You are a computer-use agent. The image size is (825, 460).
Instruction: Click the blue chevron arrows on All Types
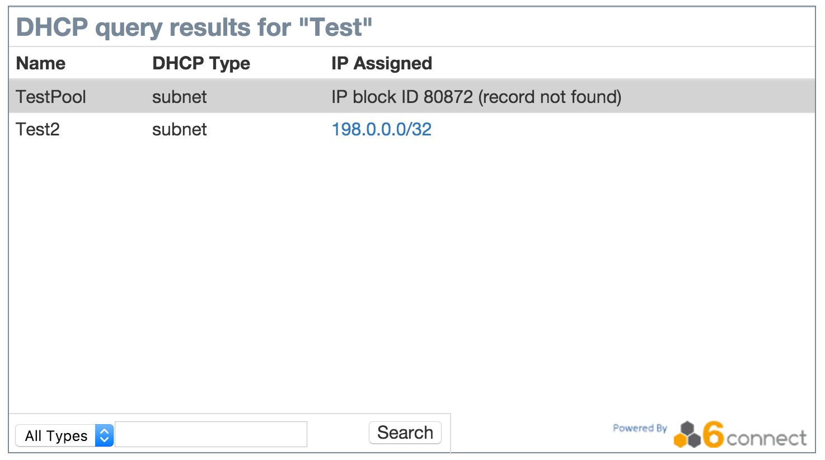104,435
